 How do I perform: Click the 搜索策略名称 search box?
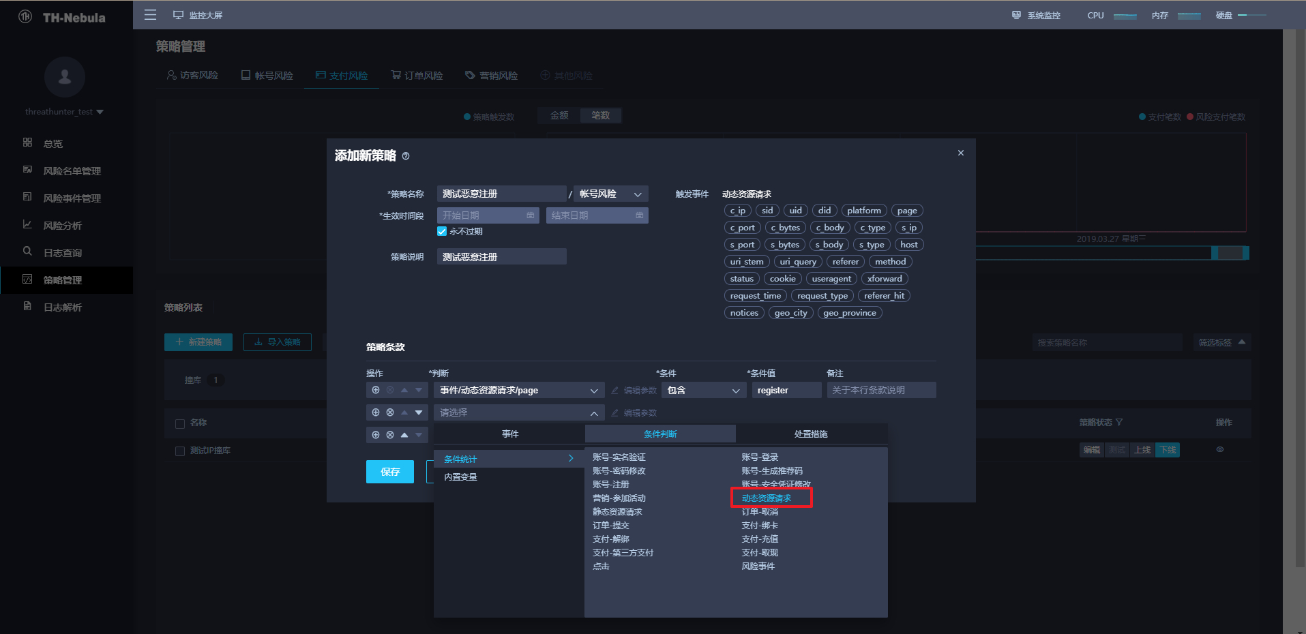pos(1107,342)
